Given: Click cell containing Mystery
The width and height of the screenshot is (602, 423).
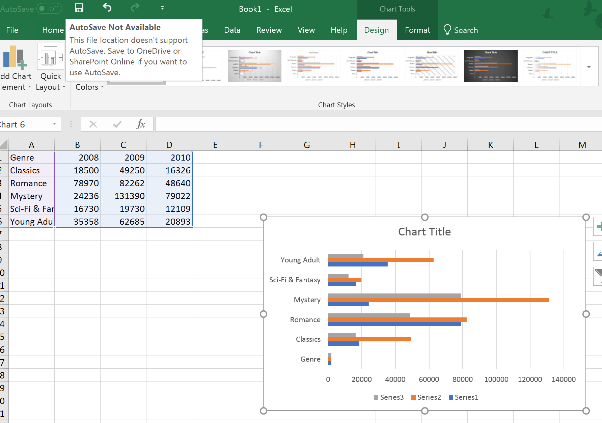Looking at the screenshot, I should click(31, 196).
